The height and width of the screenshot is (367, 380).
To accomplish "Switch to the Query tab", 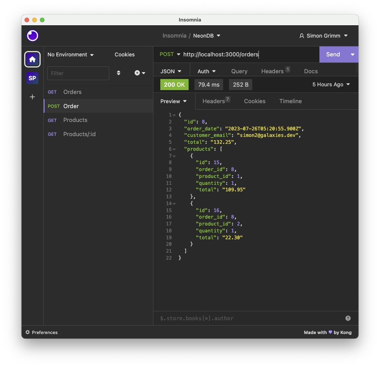I will click(239, 71).
